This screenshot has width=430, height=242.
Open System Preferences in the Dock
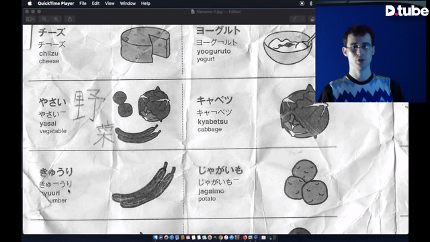237,237
